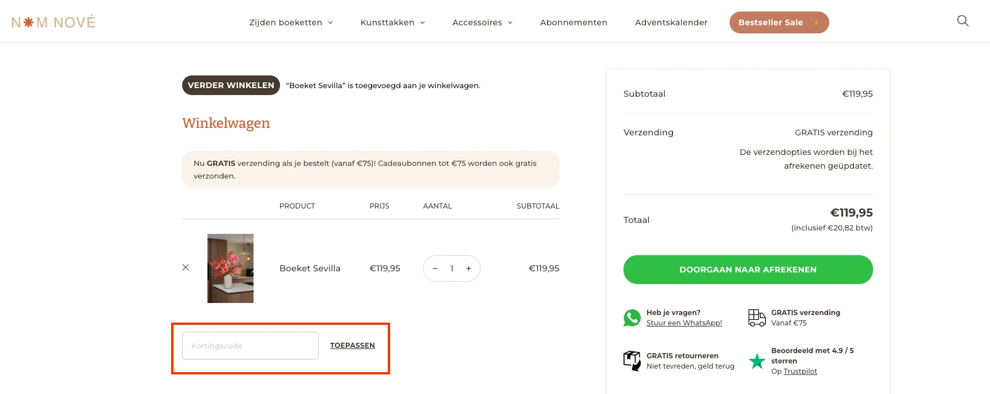Increase quantity with the plus icon
The height and width of the screenshot is (394, 990).
tap(468, 268)
